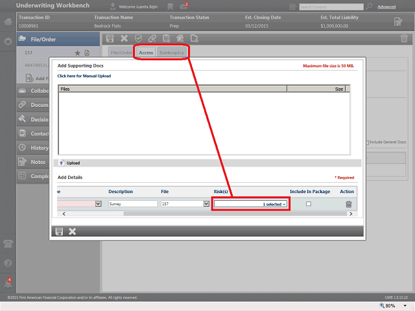Image resolution: width=415 pixels, height=311 pixels.
Task: Click the telephone icon in left rail
Action: point(8,244)
